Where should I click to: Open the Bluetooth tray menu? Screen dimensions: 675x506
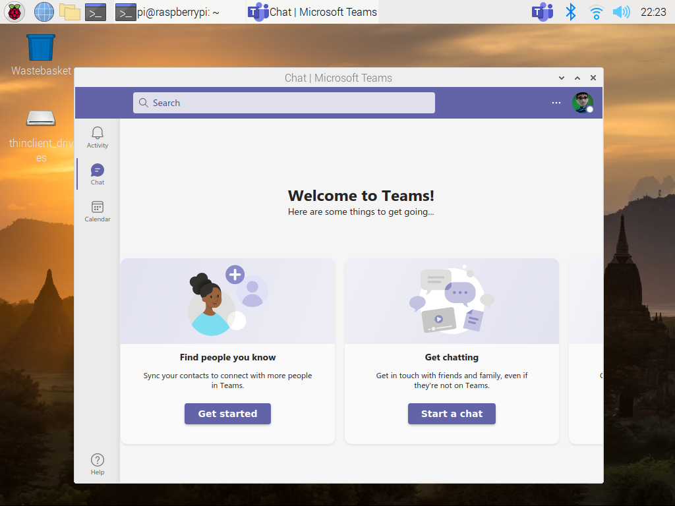(570, 12)
